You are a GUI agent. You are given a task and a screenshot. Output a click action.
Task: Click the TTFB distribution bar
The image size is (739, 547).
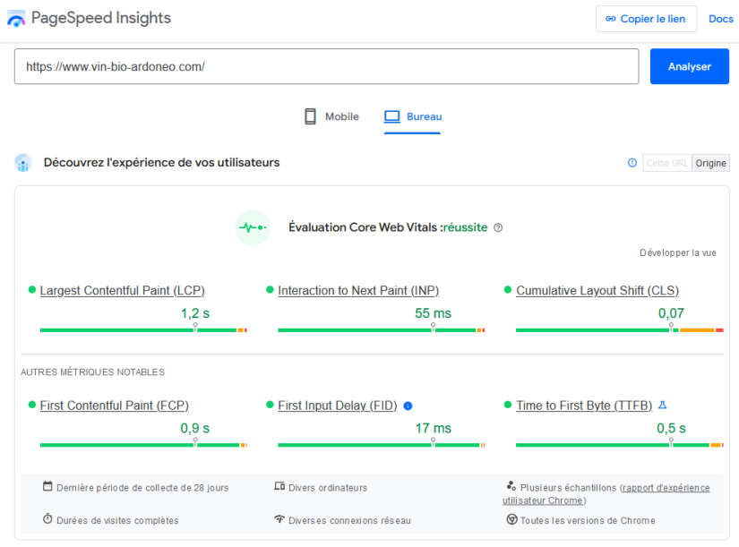(x=620, y=445)
